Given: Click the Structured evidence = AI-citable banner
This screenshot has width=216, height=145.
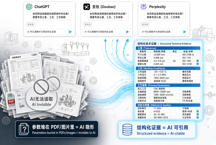Looking at the screenshot, I should pos(157,130).
